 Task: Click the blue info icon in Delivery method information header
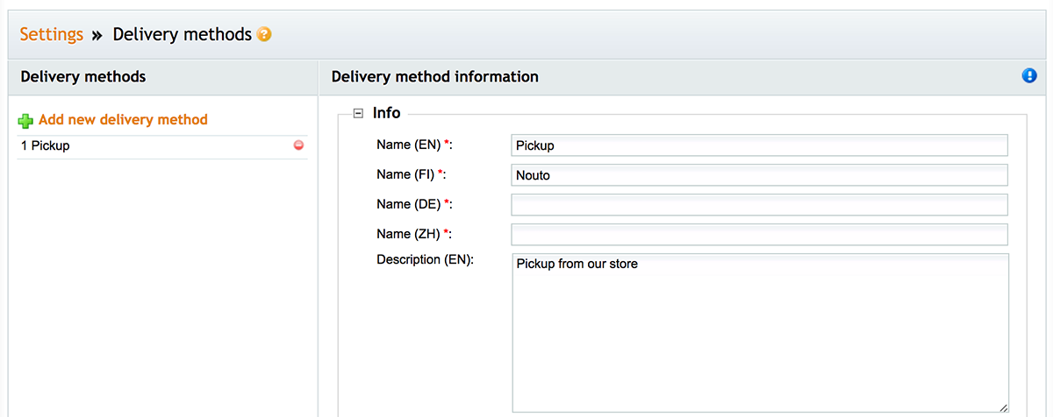click(x=1029, y=76)
